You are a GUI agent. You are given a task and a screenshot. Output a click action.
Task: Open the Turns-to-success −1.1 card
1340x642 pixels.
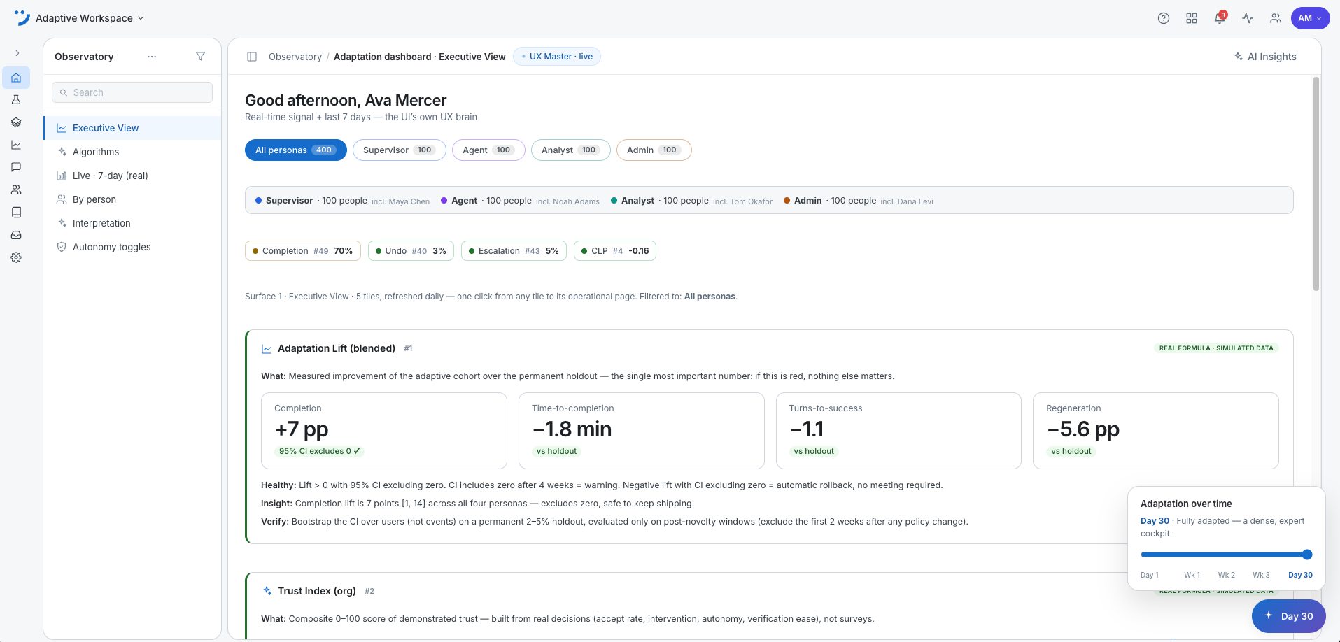(898, 431)
